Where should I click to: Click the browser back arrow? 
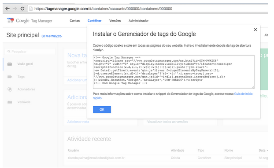point(7,8)
